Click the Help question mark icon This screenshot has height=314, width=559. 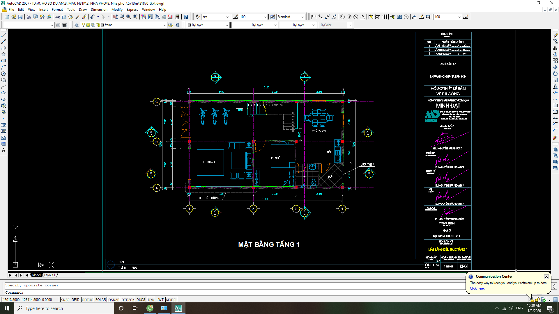click(186, 17)
